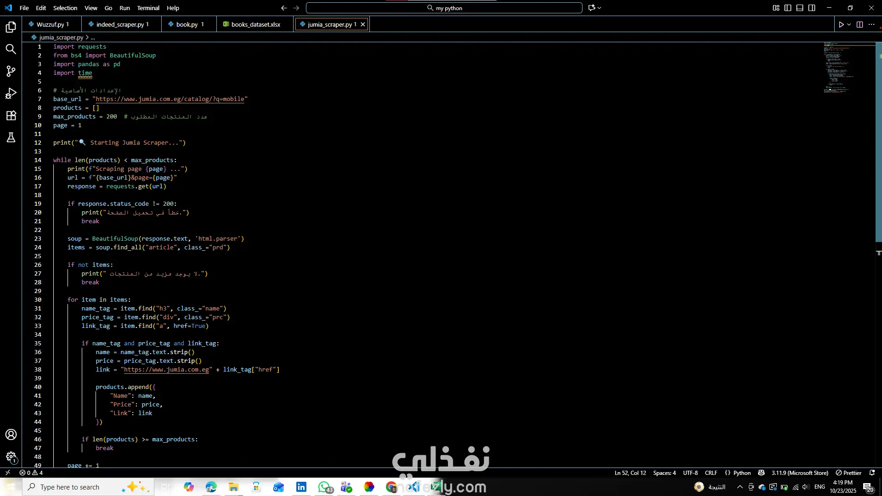Click the Manage gear icon
The height and width of the screenshot is (496, 882).
pyautogui.click(x=11, y=457)
